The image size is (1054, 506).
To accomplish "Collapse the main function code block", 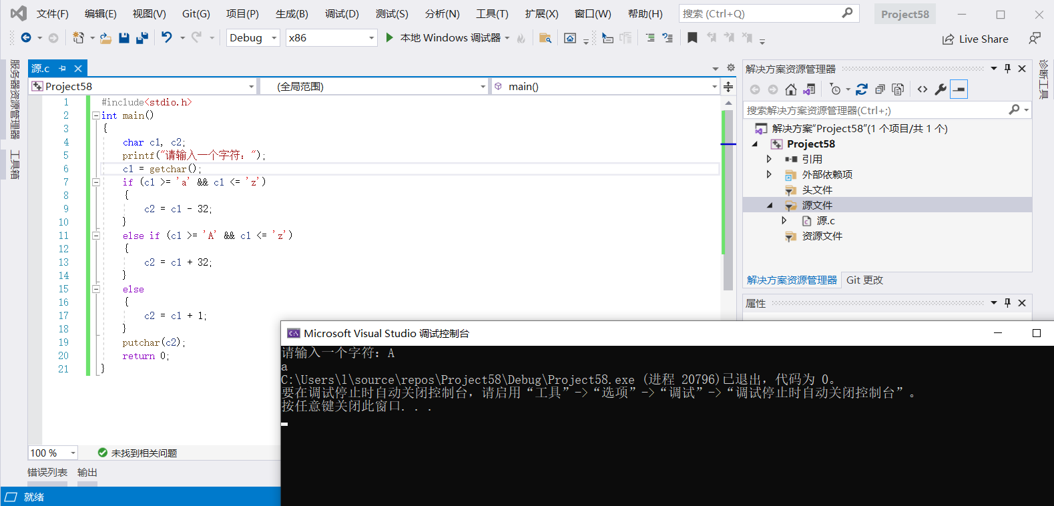I will [95, 115].
